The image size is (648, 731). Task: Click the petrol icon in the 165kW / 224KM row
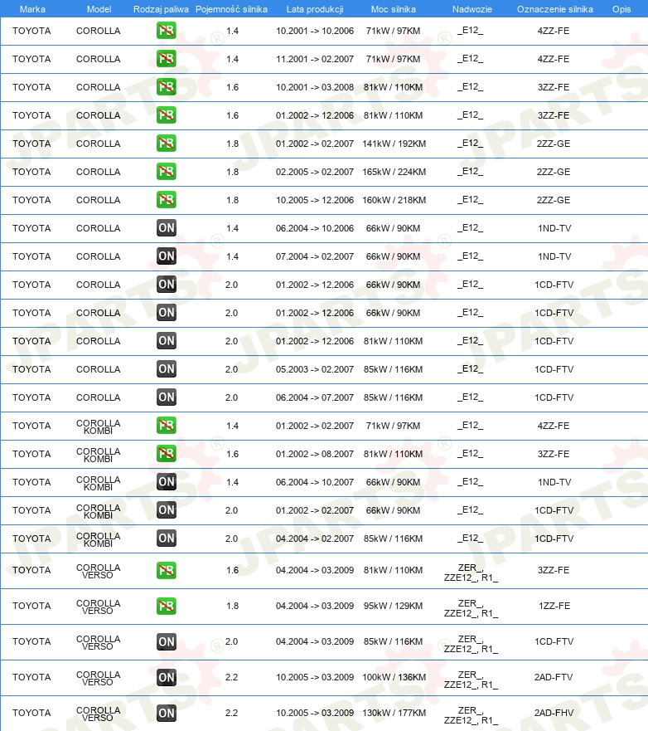coord(167,172)
